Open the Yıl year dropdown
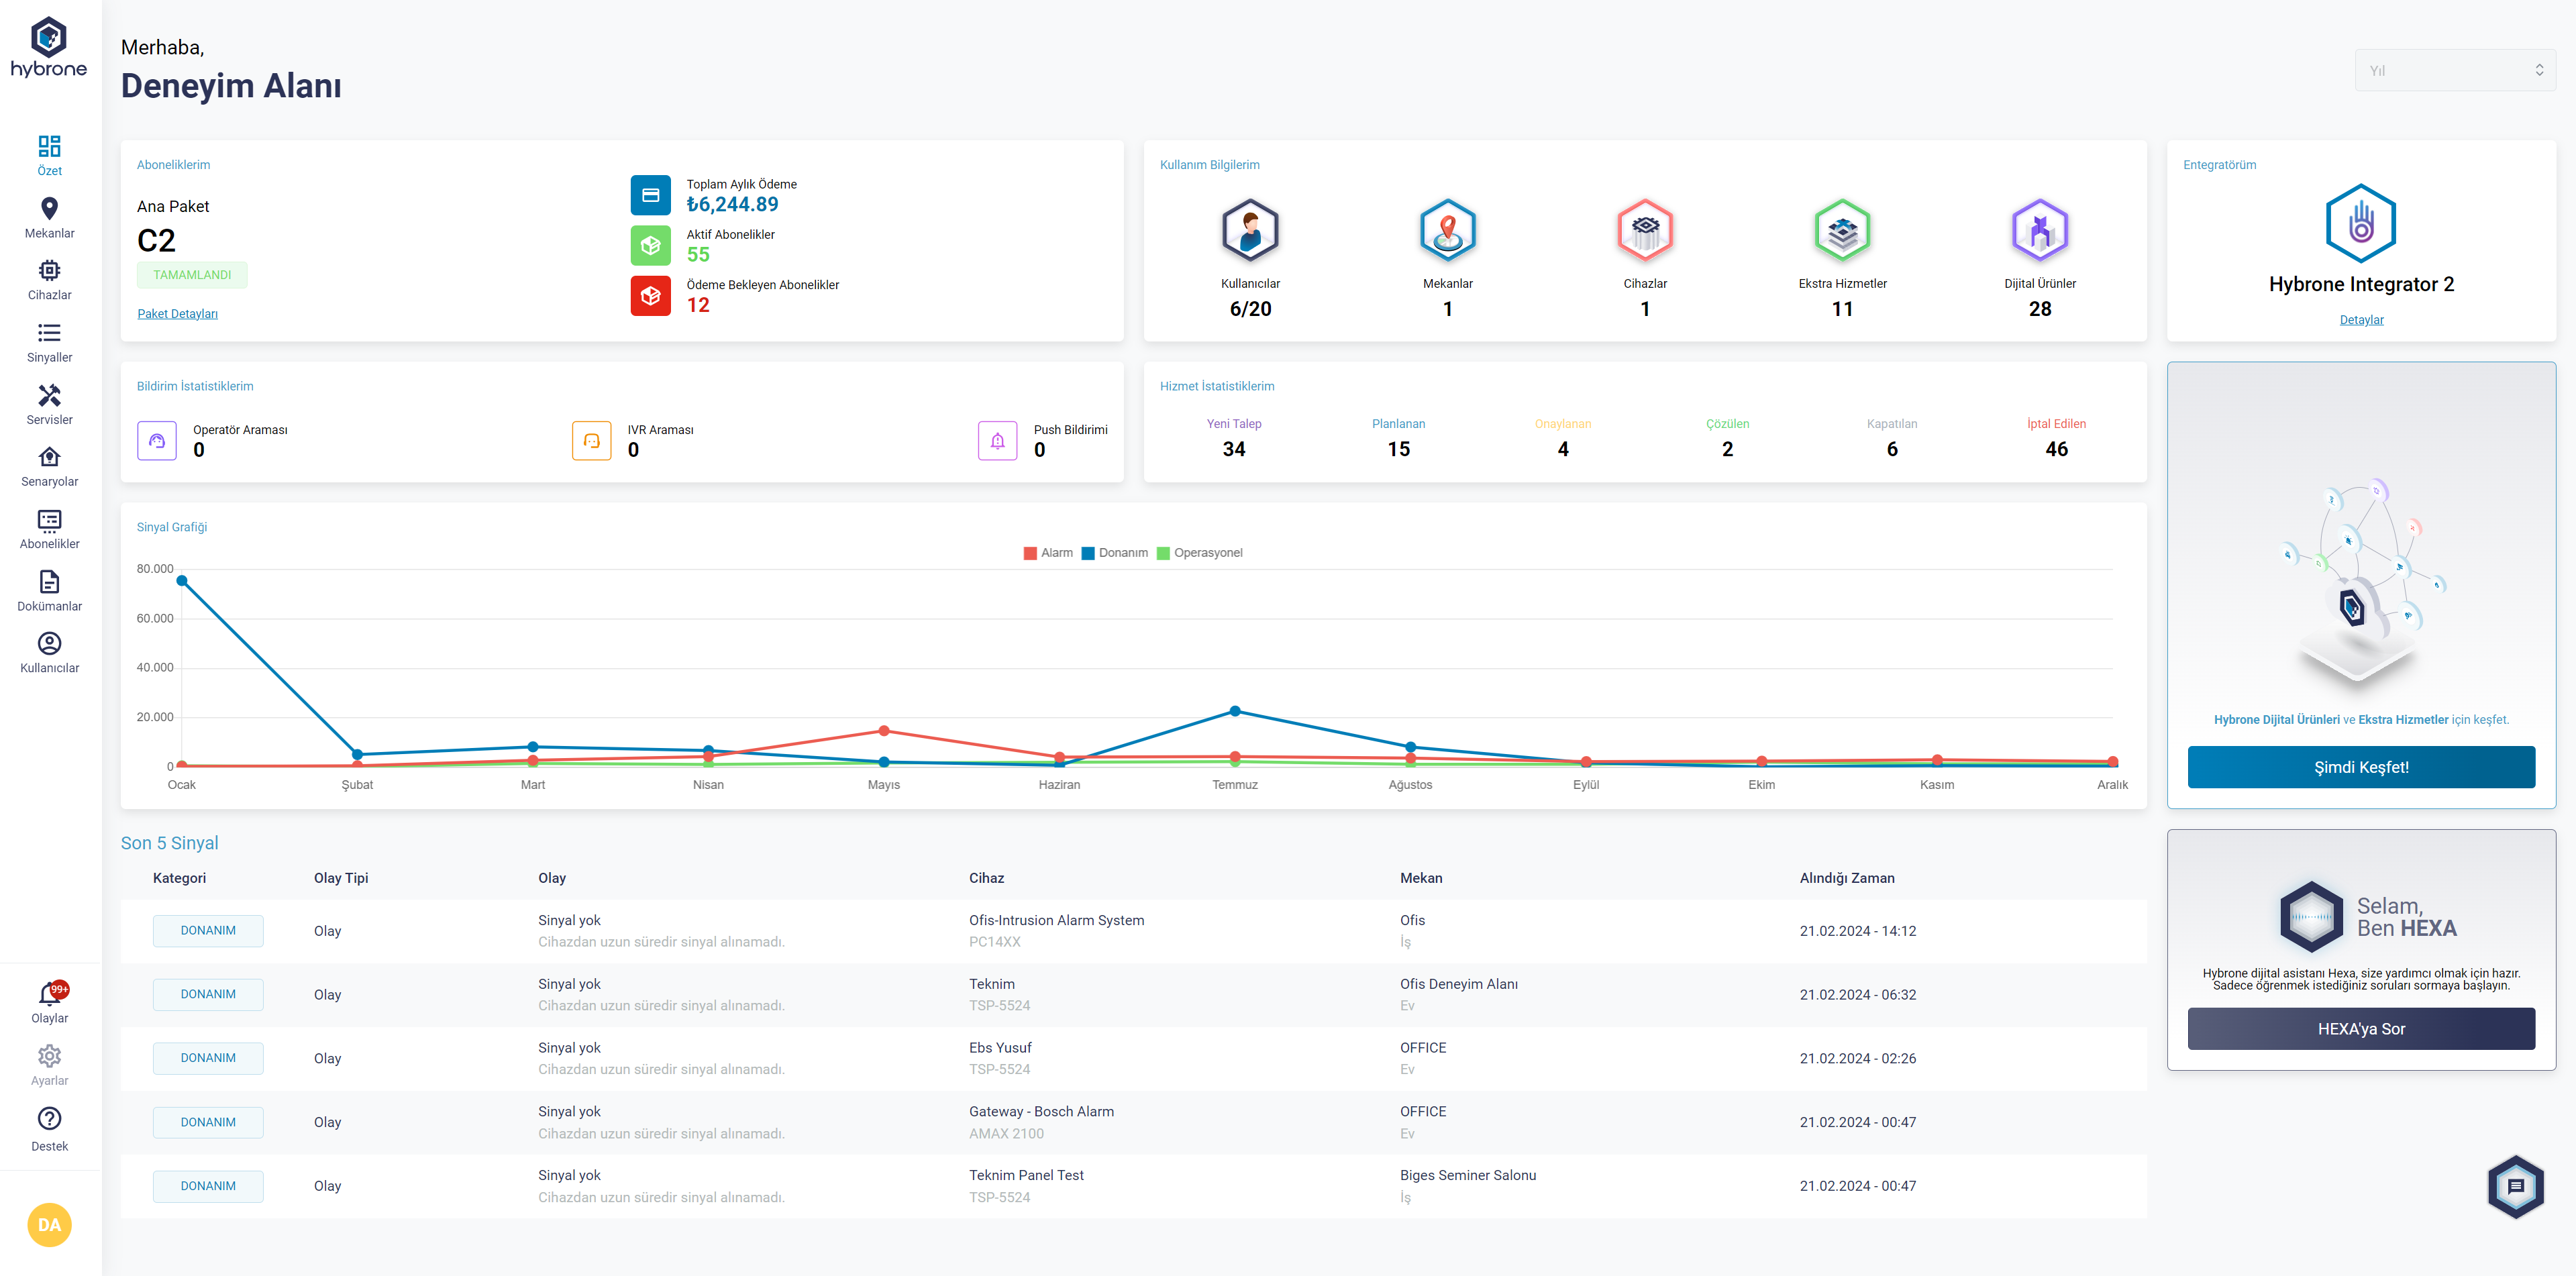Screen dimensions: 2576x1276 pos(2455,71)
